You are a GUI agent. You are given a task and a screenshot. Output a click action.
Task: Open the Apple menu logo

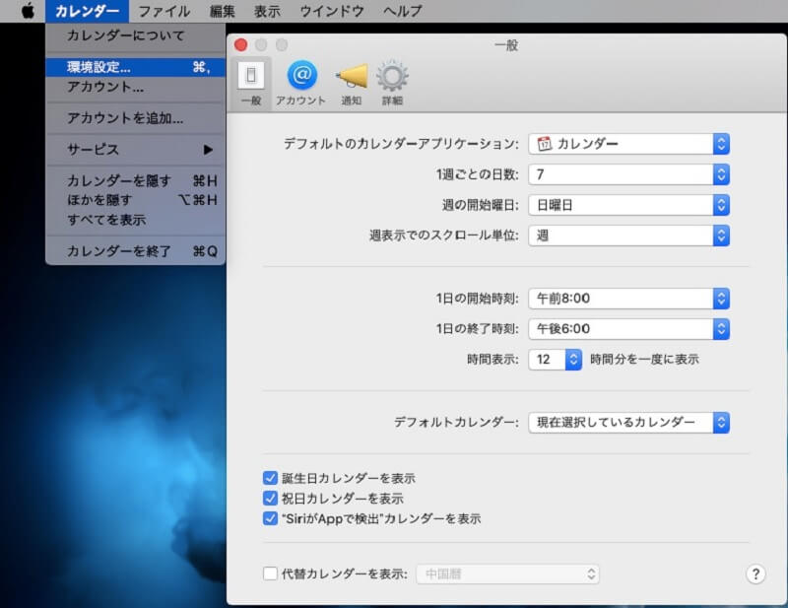coord(28,11)
